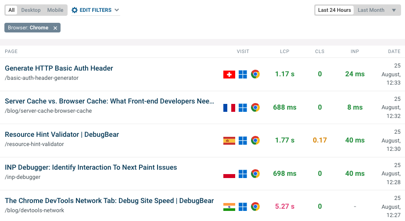This screenshot has height=221, width=405.
Task: Click the Poland flag in the INP Debugger row
Action: 229,174
